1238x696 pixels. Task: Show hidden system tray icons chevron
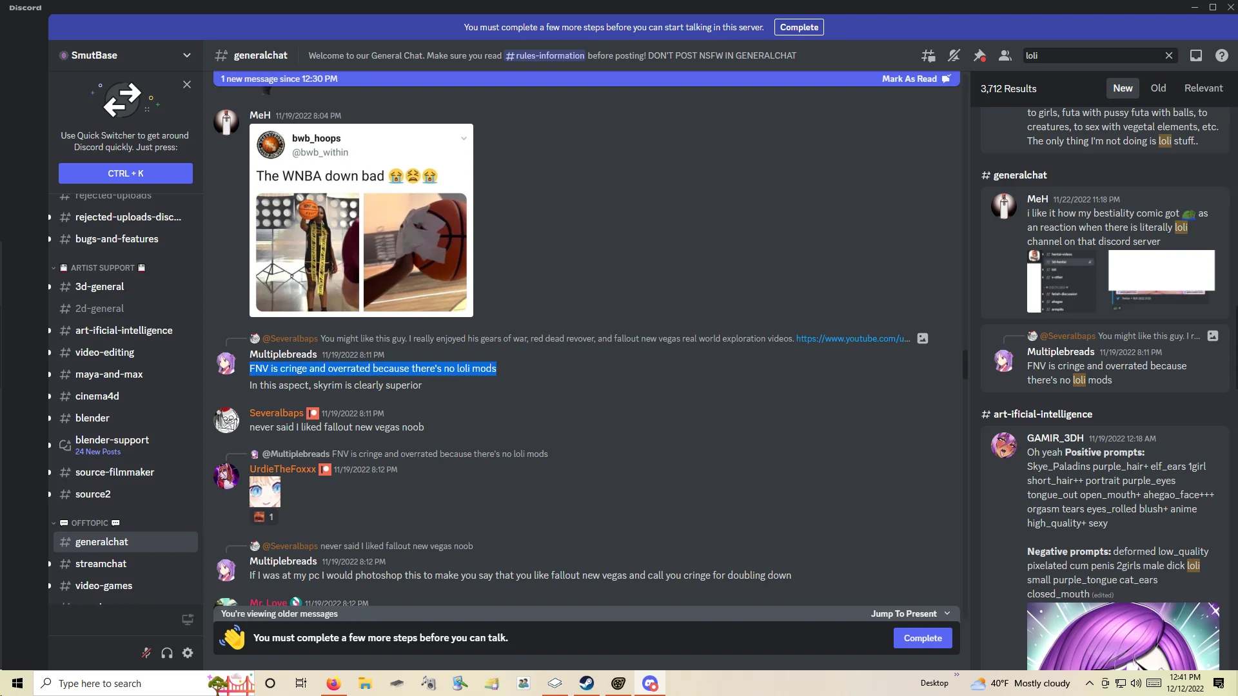pos(1090,683)
